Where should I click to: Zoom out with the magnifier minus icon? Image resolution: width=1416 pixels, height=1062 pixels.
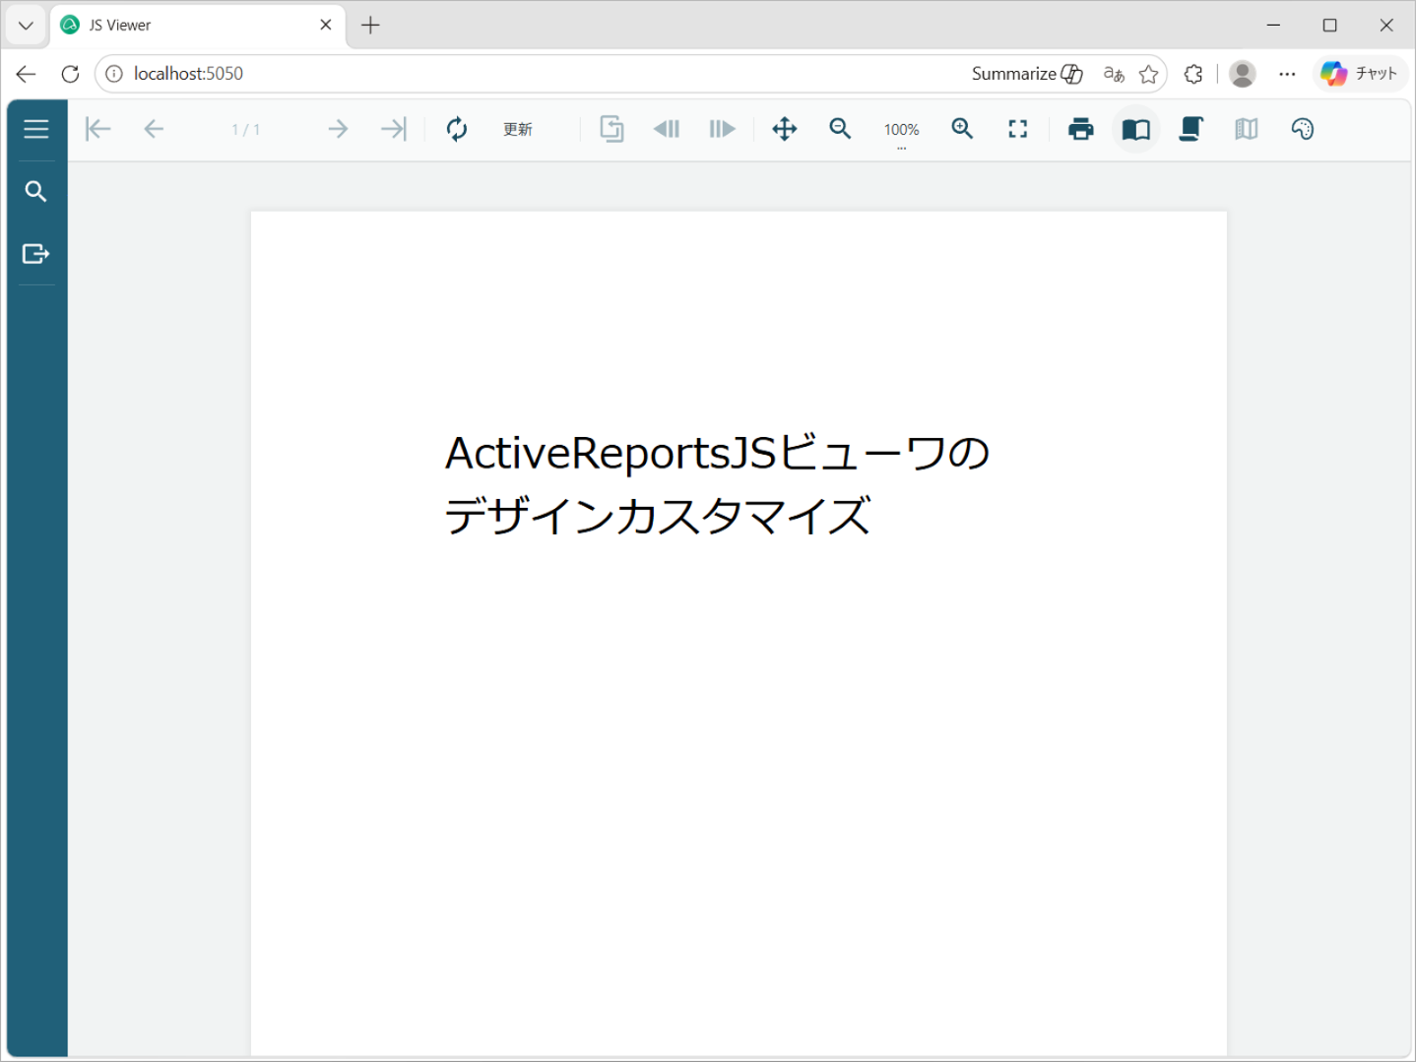(840, 129)
